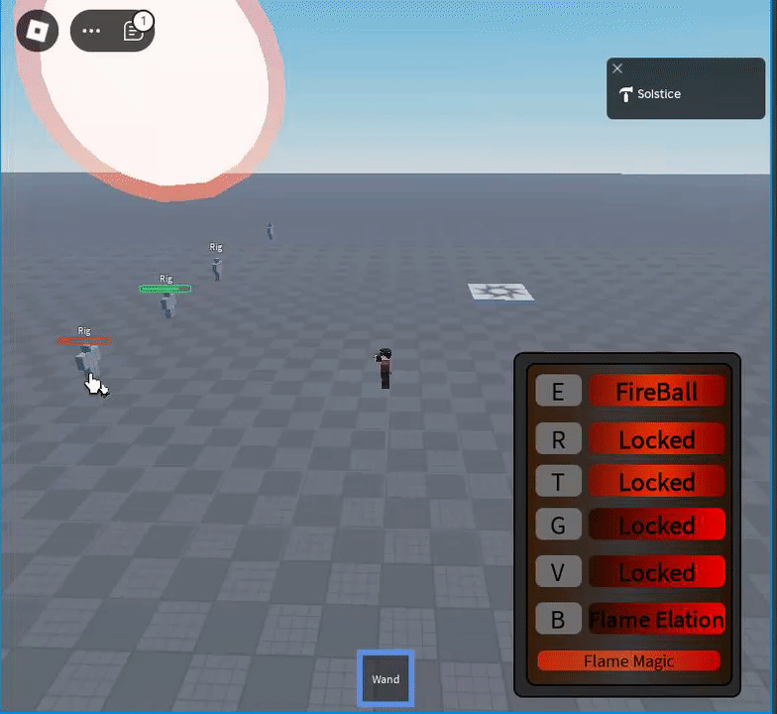The width and height of the screenshot is (777, 714).
Task: Click the Flame Magic label bar
Action: pyautogui.click(x=628, y=660)
